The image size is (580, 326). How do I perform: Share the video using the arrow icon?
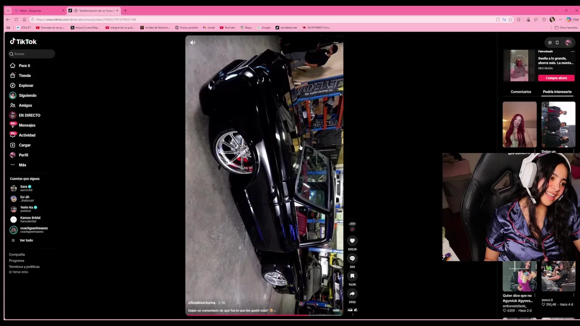point(352,293)
